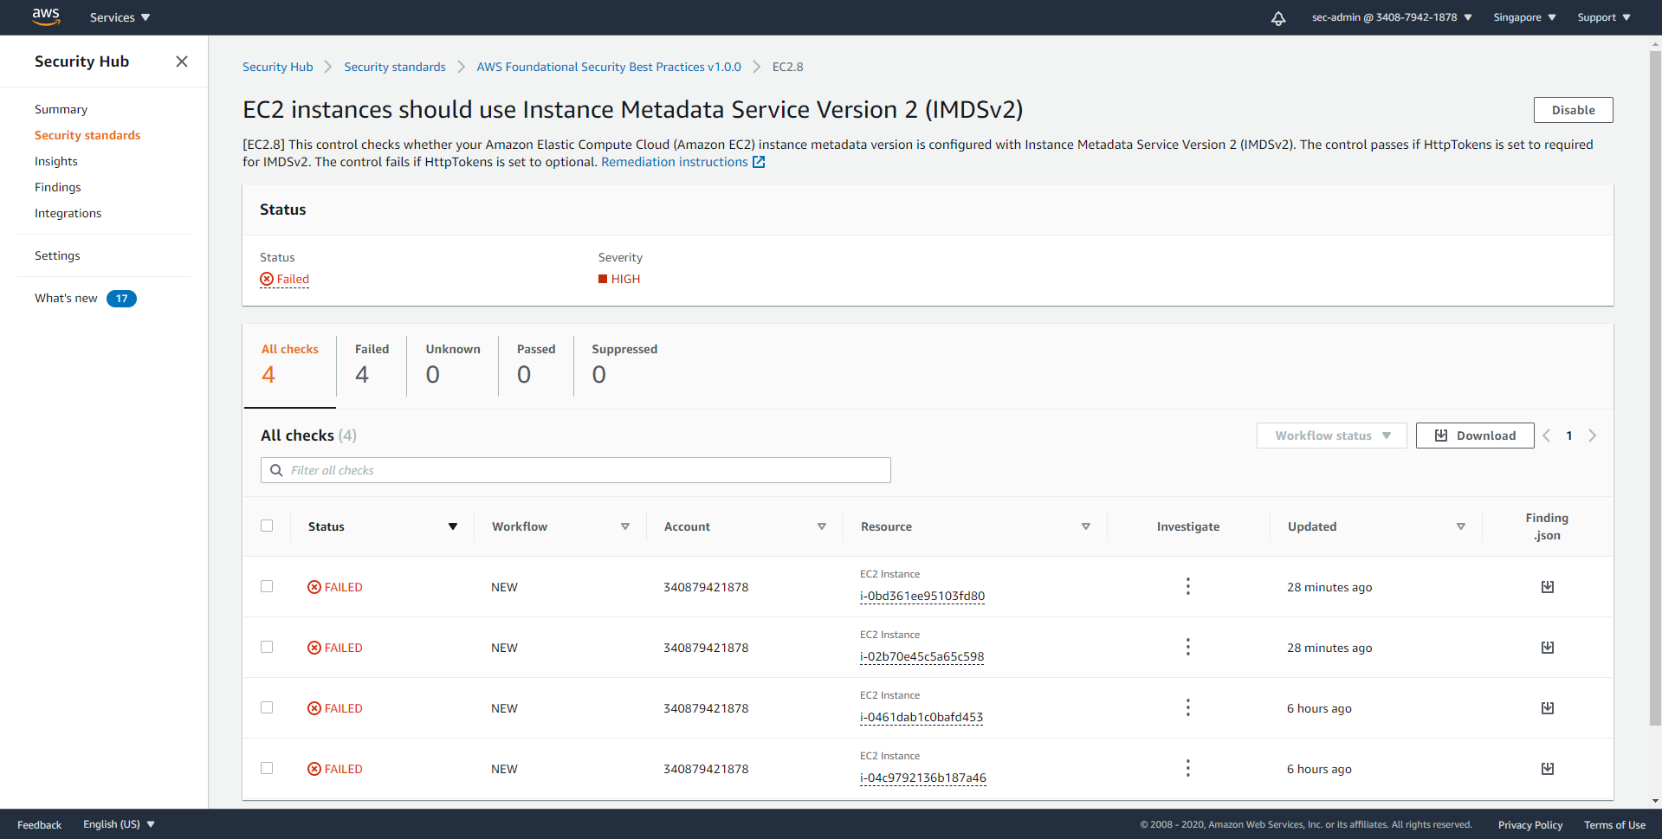This screenshot has width=1662, height=839.
Task: Open Remediation instructions link
Action: tap(675, 162)
